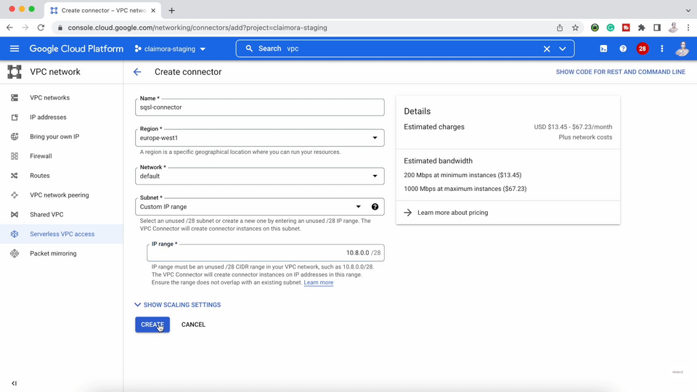
Task: Go to IP addresses page
Action: 48,118
